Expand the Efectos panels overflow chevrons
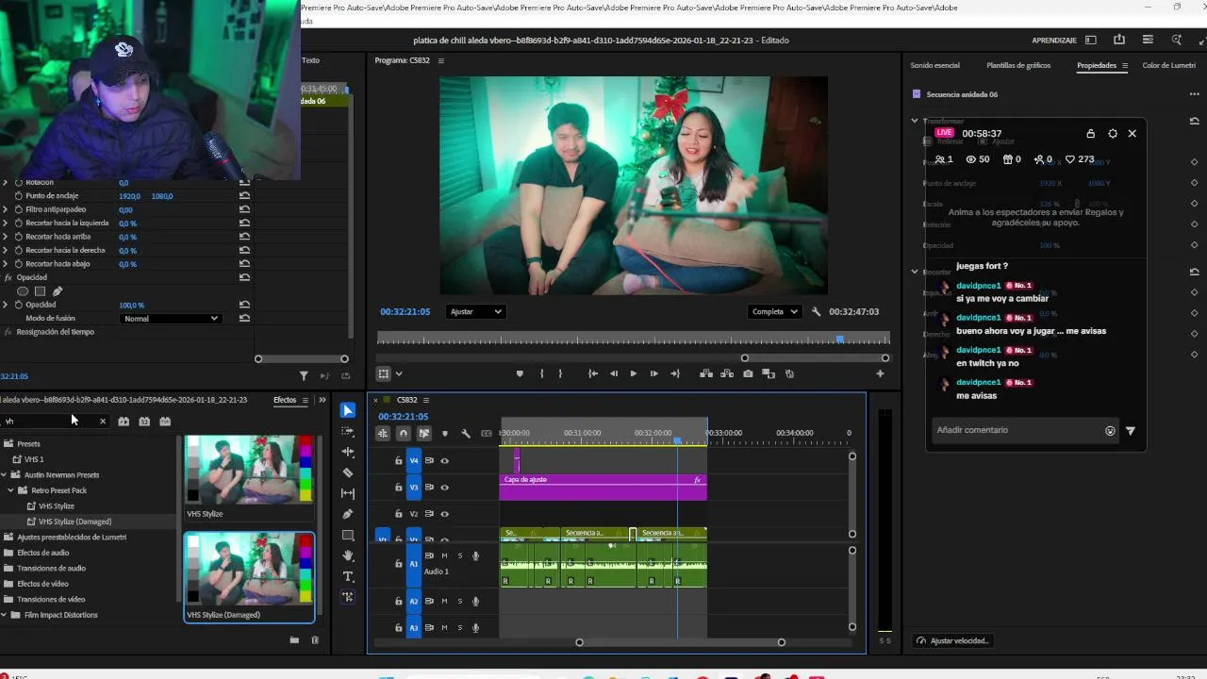 (322, 401)
